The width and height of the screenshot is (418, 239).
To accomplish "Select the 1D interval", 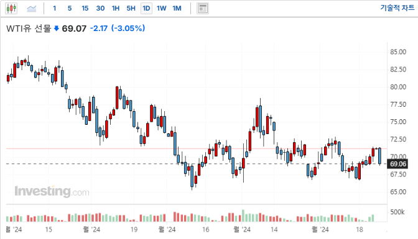I will click(x=146, y=8).
